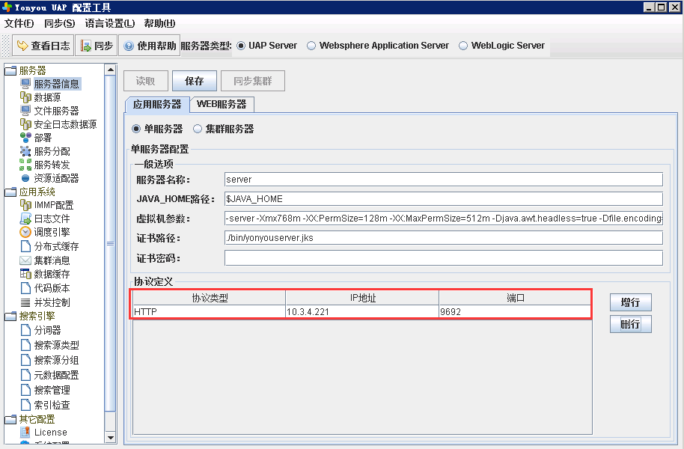This screenshot has width=684, height=449.
Task: Collapse the 搜索引擎 tree folder
Action: (x=10, y=316)
